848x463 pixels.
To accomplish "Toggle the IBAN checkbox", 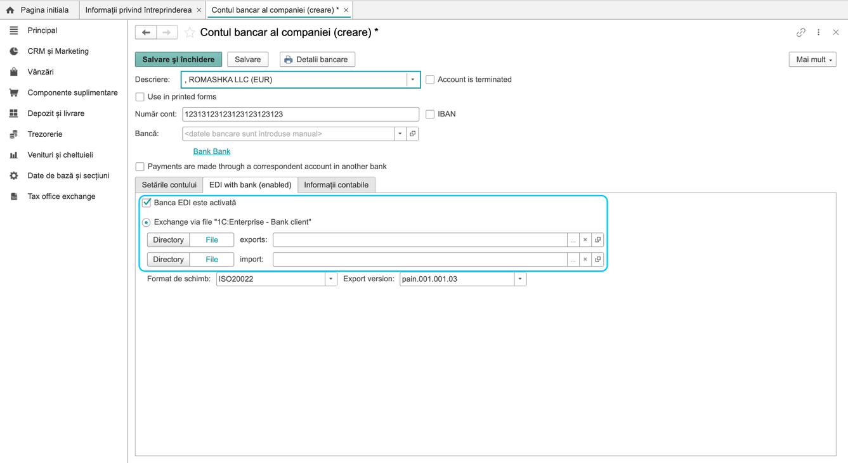I will pos(430,114).
